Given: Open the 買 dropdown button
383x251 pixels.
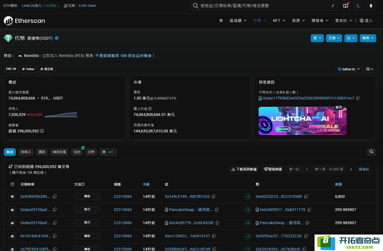Looking at the screenshot, I should 317,38.
